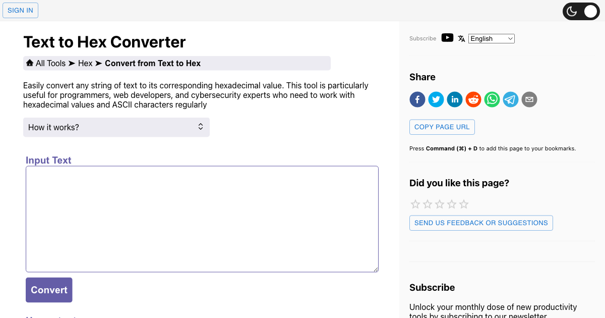605x318 pixels.
Task: Share the tool through Telegram
Action: click(510, 99)
